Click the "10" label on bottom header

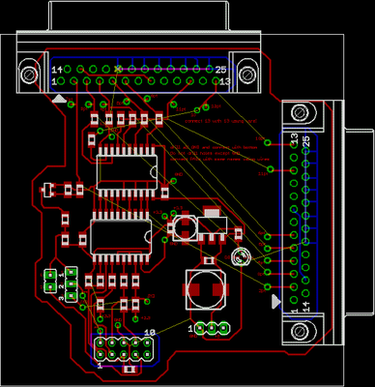[150, 333]
